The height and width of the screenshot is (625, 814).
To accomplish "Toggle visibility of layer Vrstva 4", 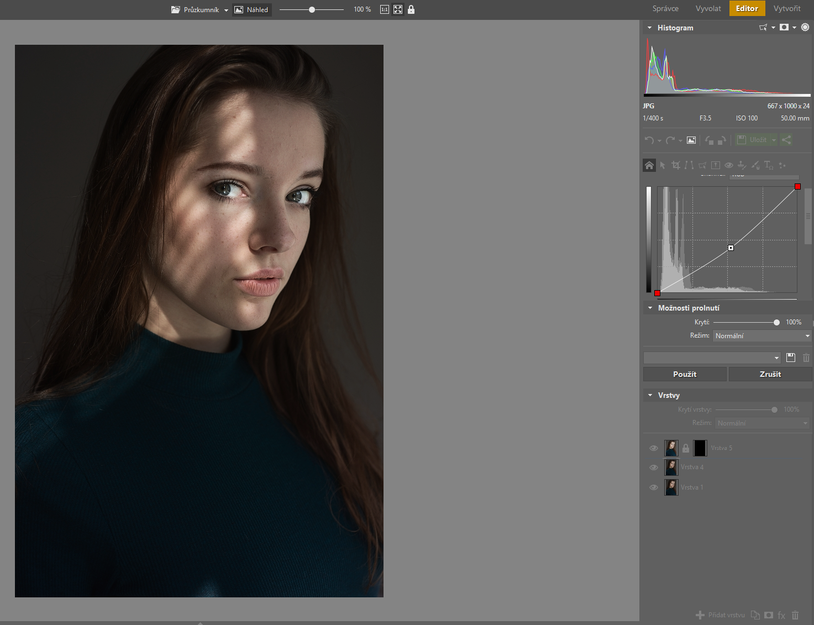I will coord(654,468).
